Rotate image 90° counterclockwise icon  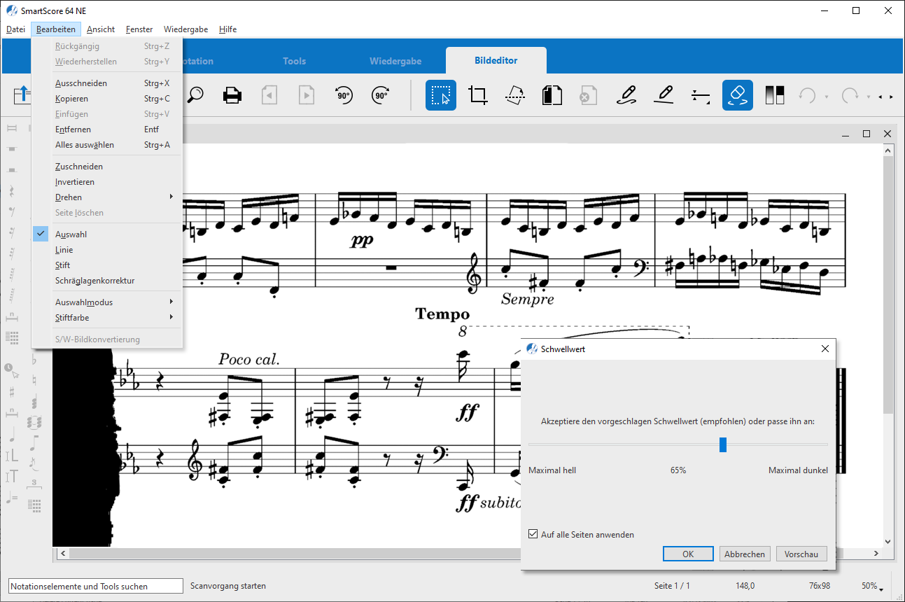(x=344, y=95)
